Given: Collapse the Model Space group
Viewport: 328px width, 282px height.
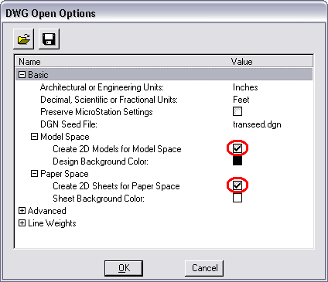Looking at the screenshot, I should point(34,137).
